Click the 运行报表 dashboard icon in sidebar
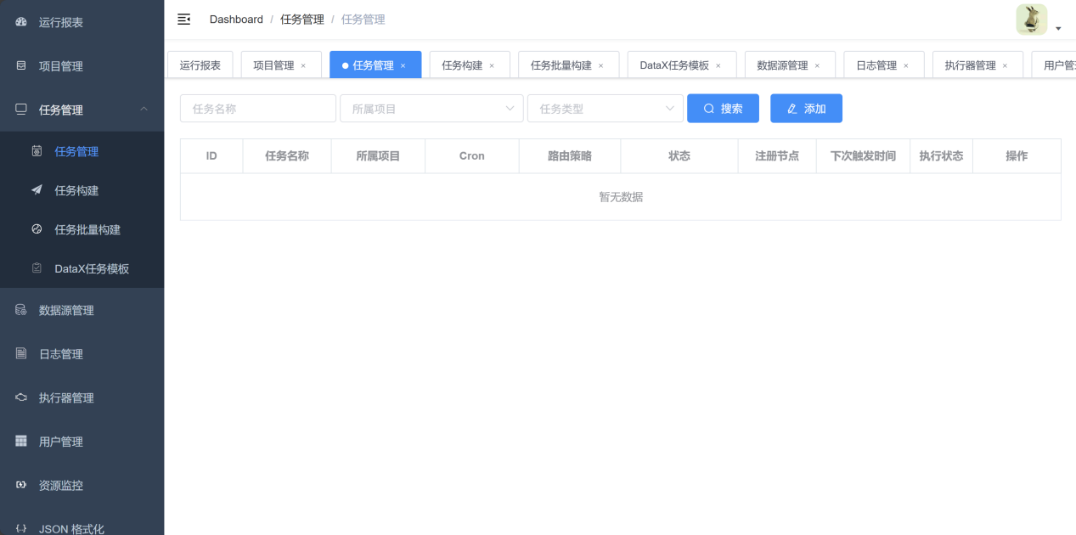 tap(21, 22)
